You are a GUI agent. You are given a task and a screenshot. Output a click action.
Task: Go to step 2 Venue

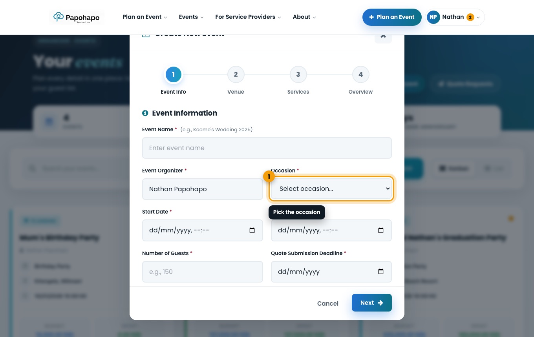[x=236, y=74]
